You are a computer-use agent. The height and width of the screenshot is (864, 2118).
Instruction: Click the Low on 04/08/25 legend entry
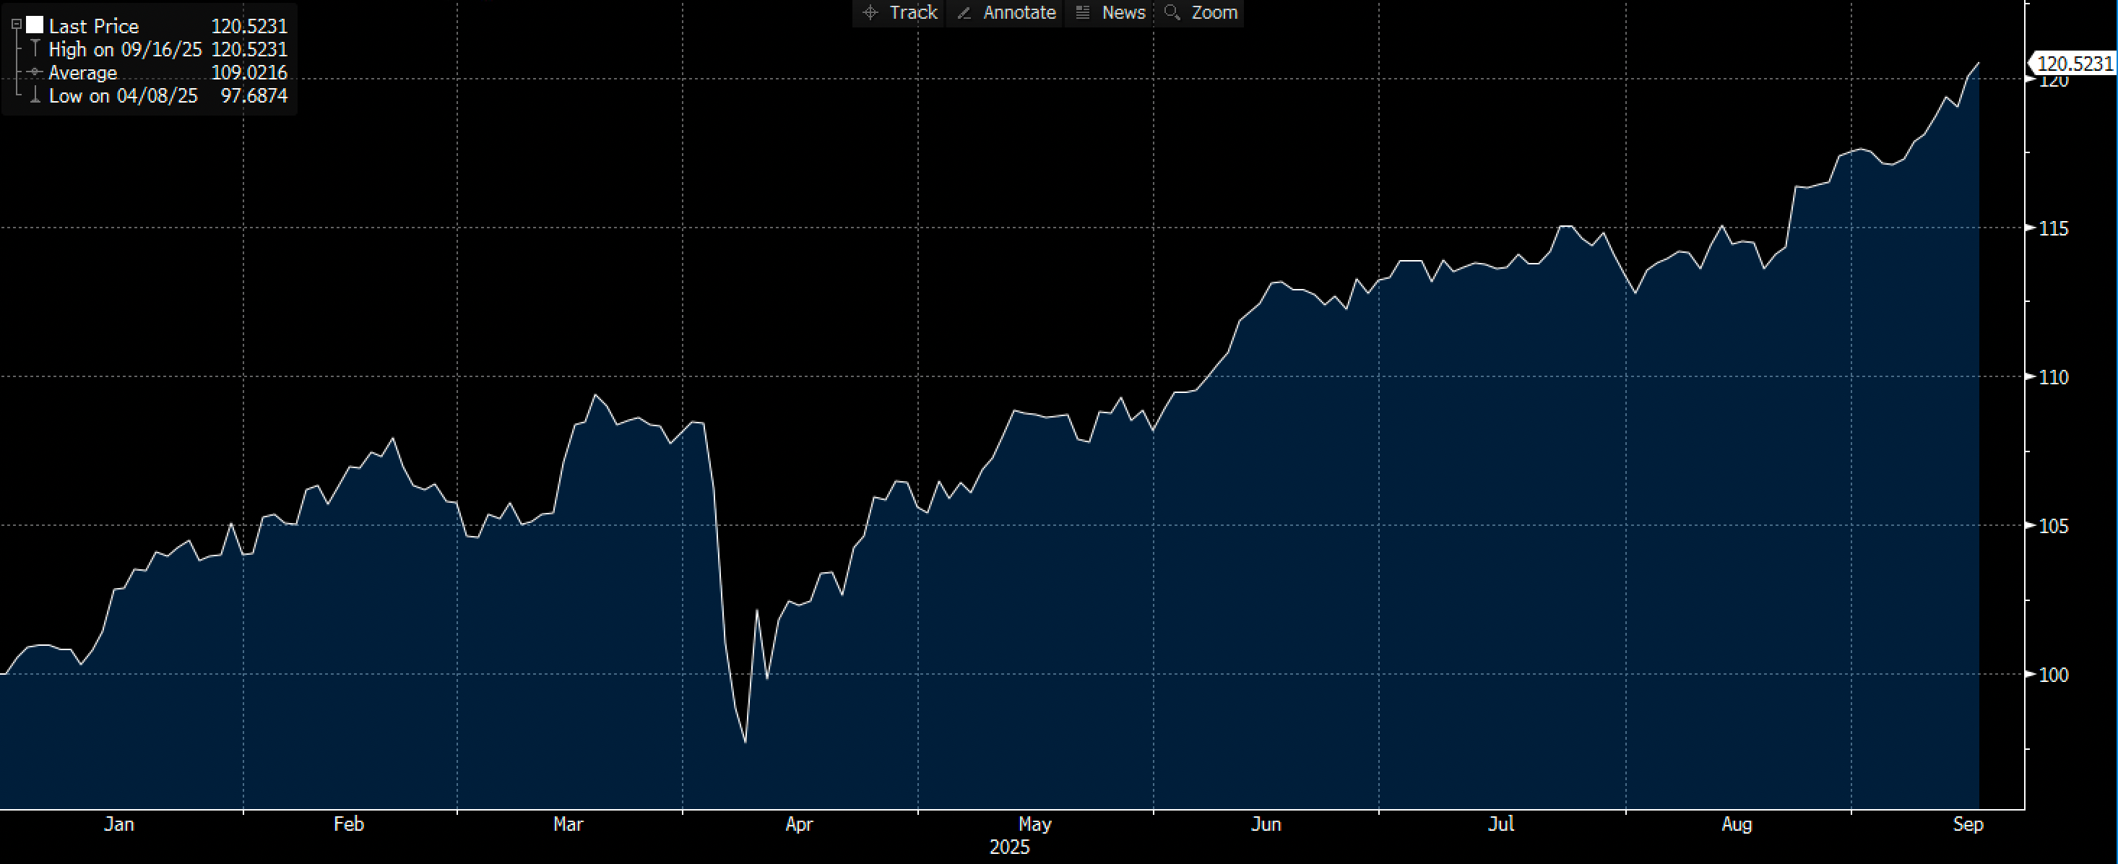124,95
